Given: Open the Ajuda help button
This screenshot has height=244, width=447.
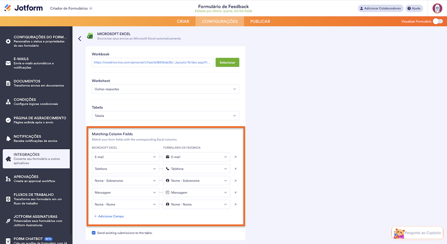Looking at the screenshot, I should click(414, 8).
